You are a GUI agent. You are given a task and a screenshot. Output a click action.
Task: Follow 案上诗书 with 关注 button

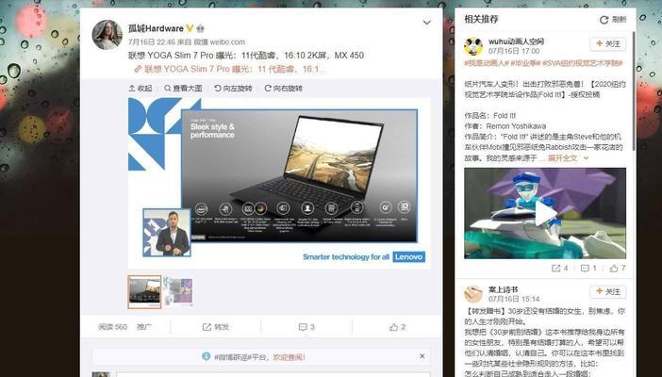tap(608, 292)
